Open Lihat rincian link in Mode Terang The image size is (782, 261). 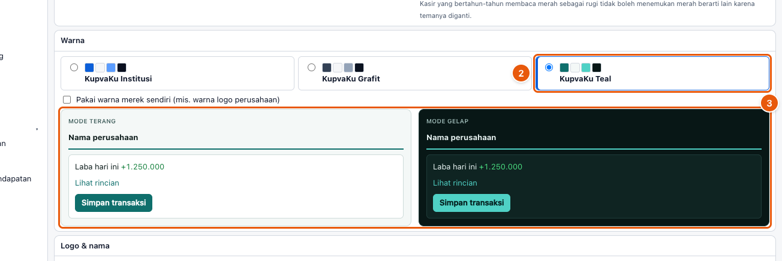click(97, 183)
